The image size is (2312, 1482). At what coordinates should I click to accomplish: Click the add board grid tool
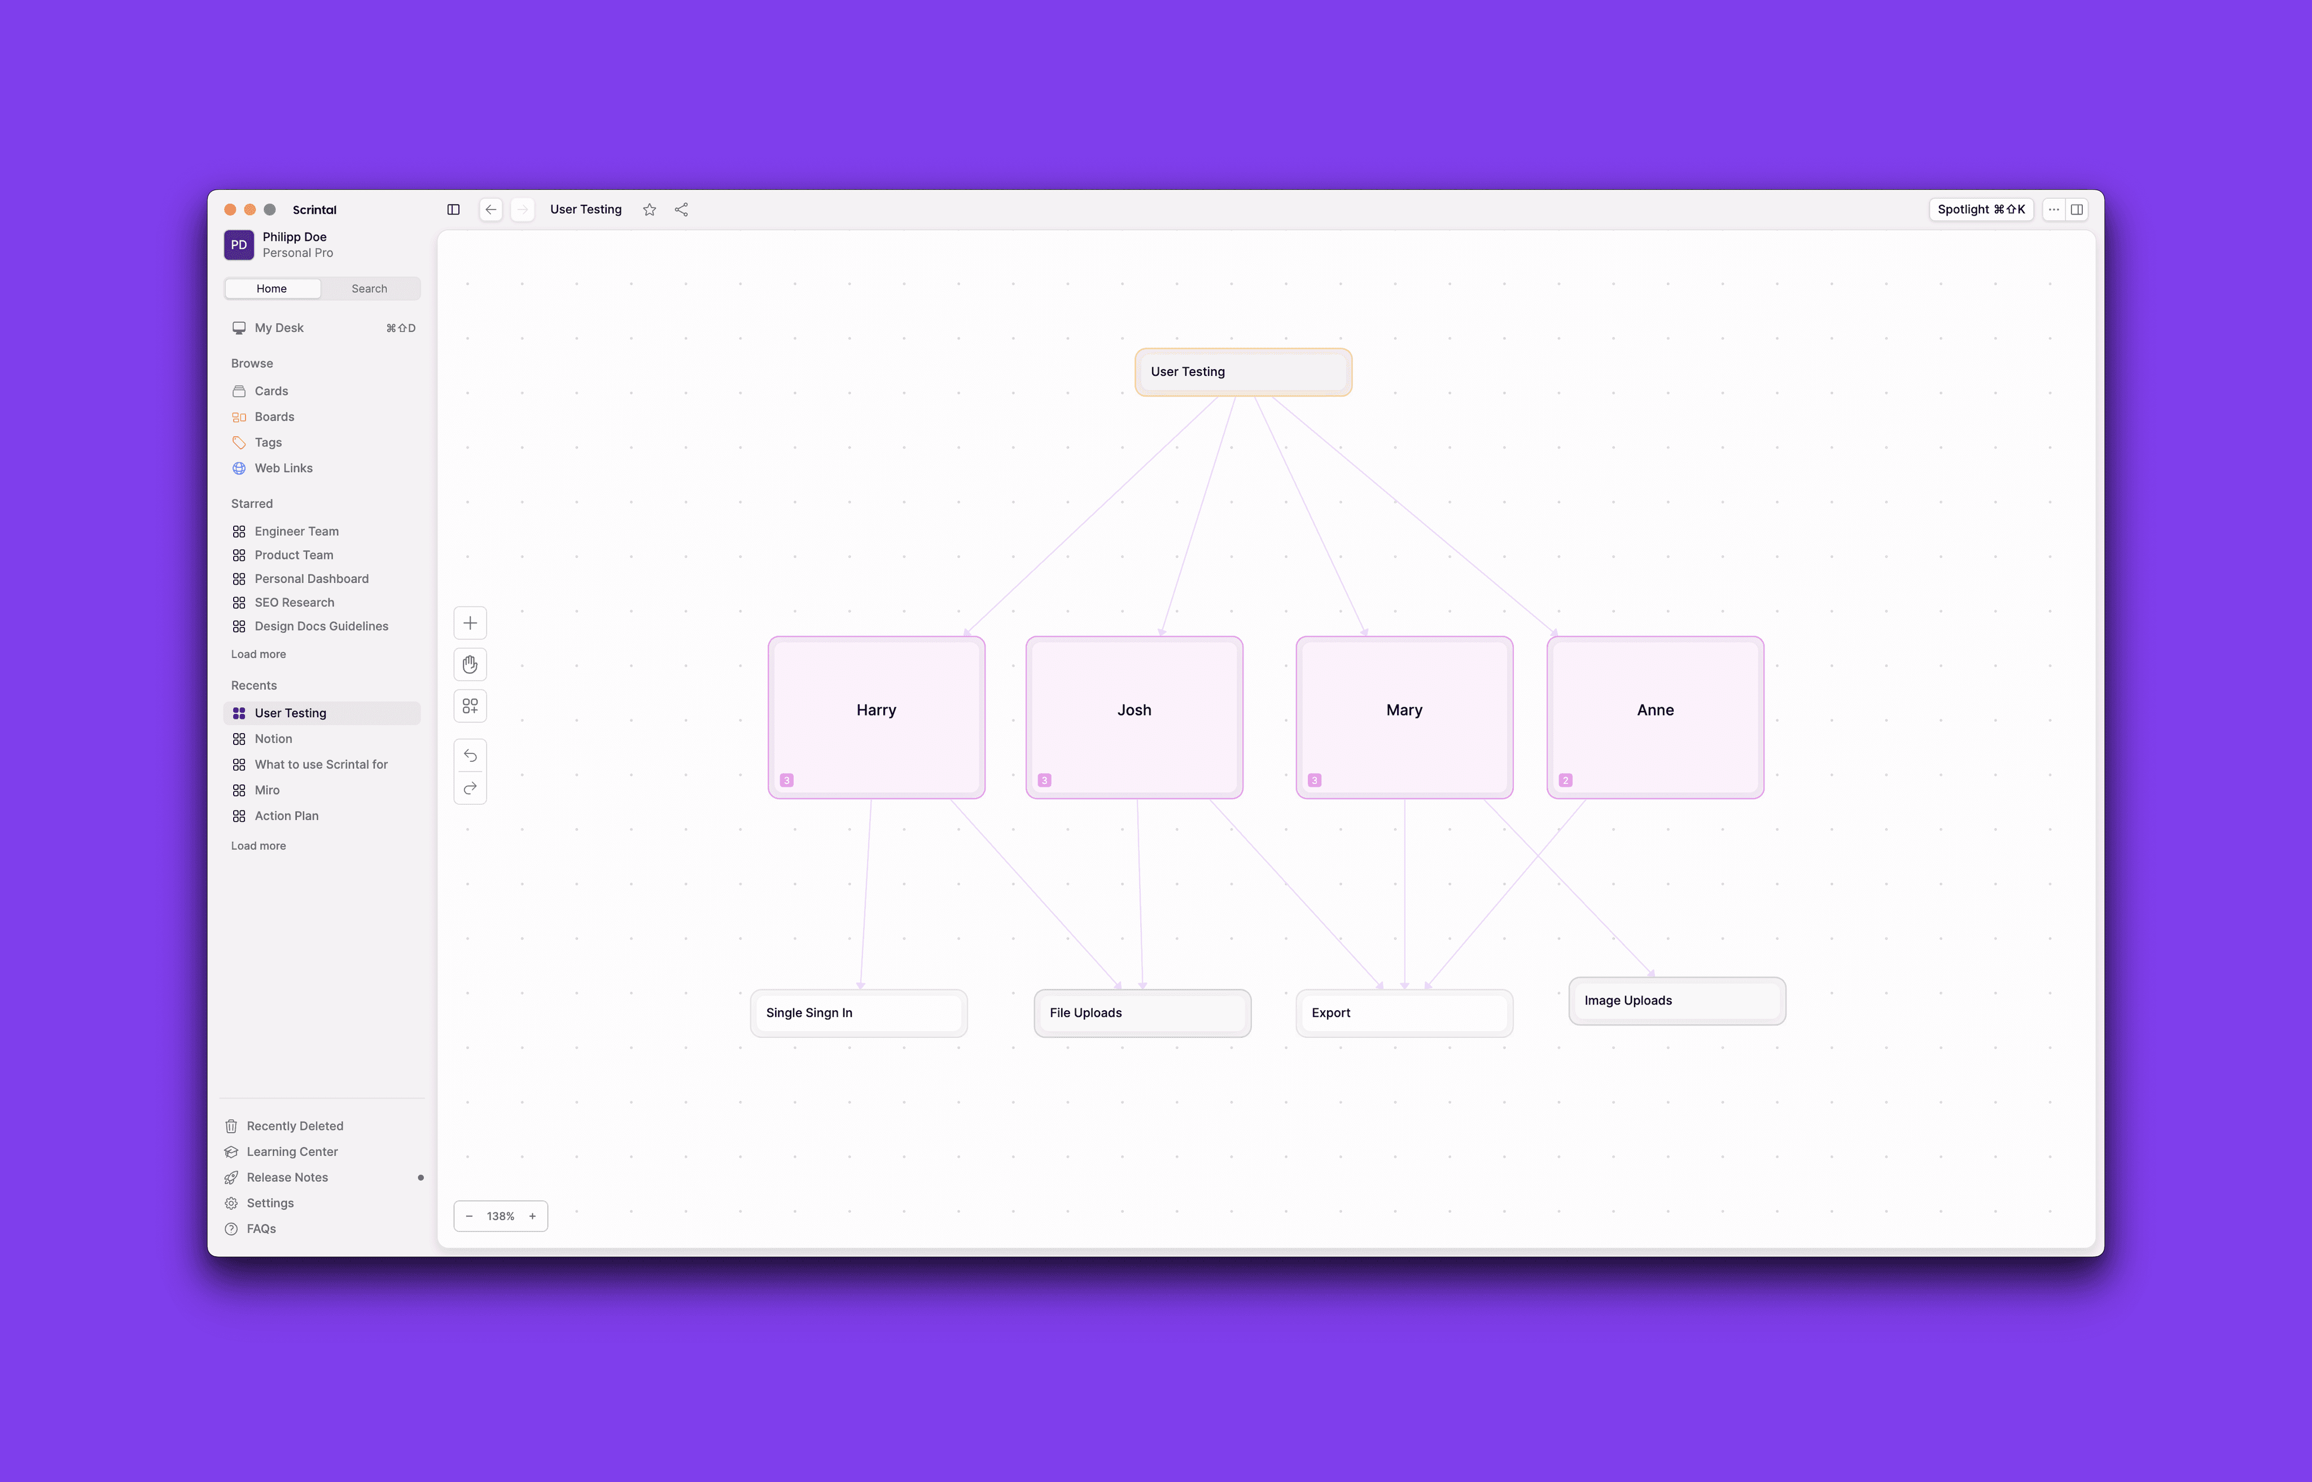(x=470, y=707)
